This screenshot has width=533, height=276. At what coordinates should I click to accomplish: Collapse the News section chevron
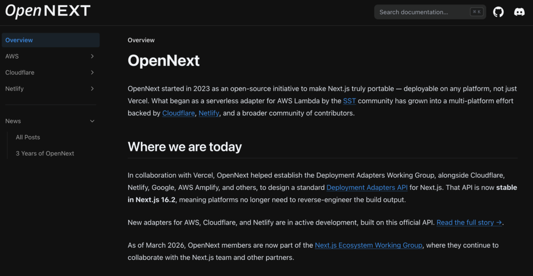[x=92, y=121]
